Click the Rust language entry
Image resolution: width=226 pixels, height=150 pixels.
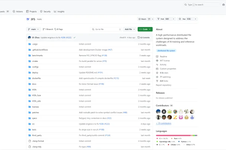coord(176,138)
